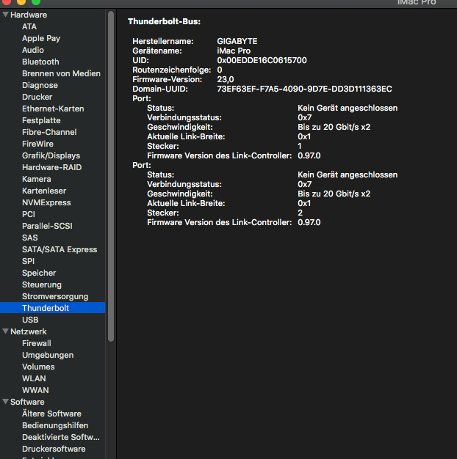Show the Ältere Software list

51,414
